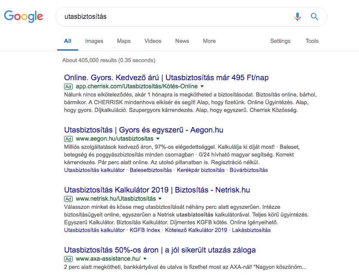Screen dimensions: 359x277
Task: Expand dropdown arrow next to aegon.hu URL
Action: click(158, 138)
